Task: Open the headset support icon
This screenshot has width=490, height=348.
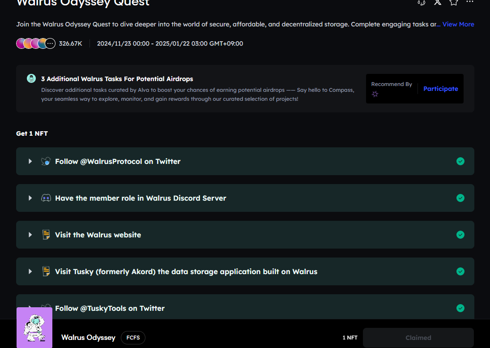Action: [x=421, y=3]
